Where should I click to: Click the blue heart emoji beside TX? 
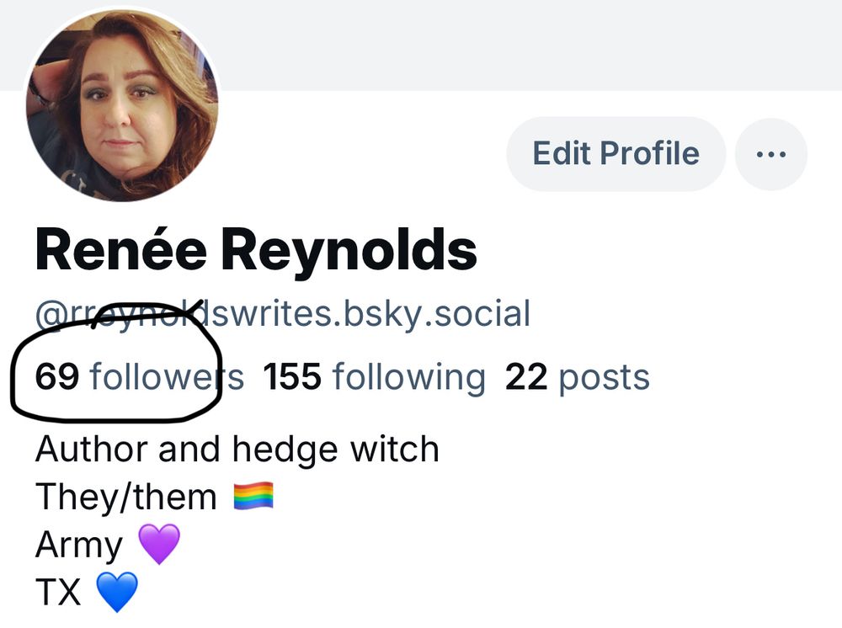pos(116,592)
